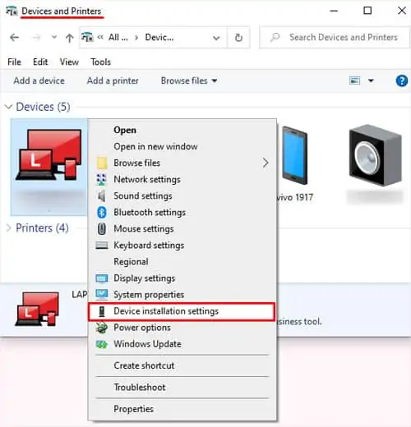Choose Open in new window

tap(182, 146)
